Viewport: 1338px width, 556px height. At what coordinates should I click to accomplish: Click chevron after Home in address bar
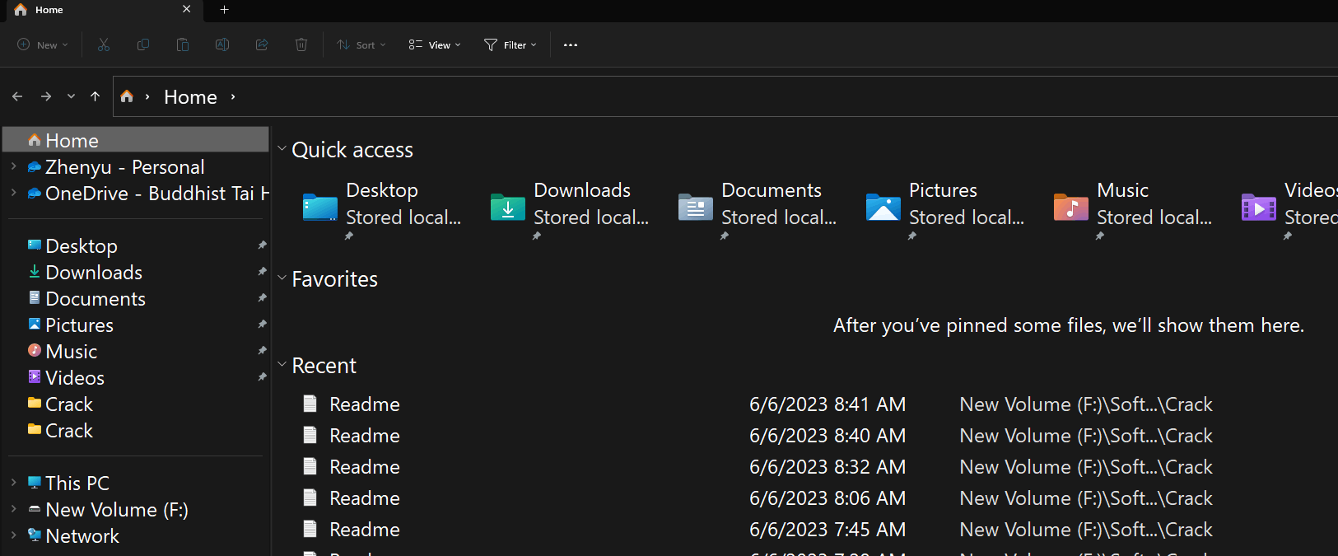[233, 96]
